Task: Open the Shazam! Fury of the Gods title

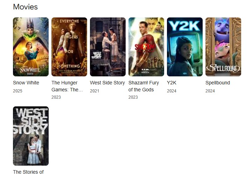Action: [x=144, y=86]
